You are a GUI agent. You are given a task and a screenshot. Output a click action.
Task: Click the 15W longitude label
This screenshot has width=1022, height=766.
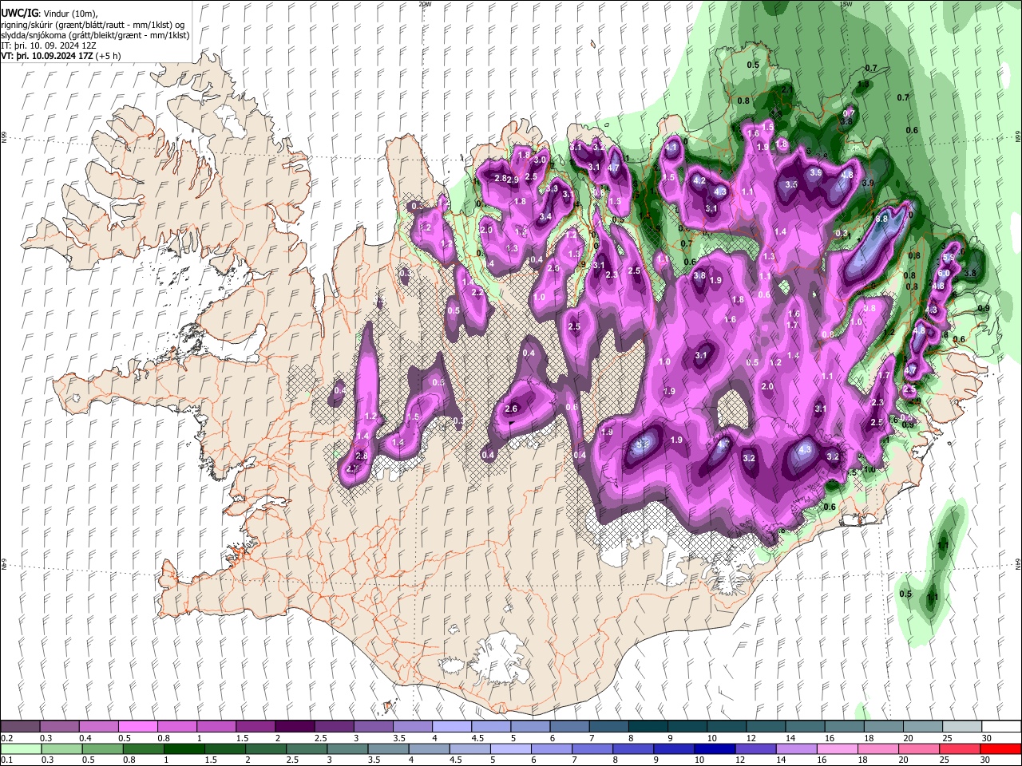846,4
